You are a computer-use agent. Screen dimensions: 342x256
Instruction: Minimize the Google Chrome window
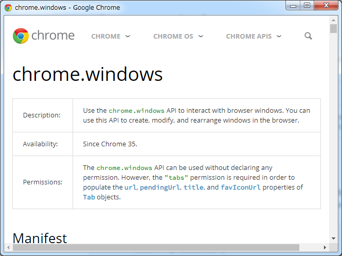click(x=293, y=5)
